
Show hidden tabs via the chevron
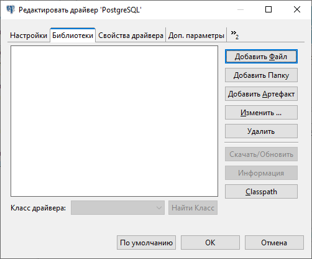tap(235, 35)
